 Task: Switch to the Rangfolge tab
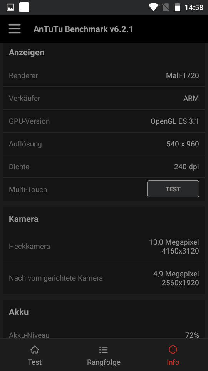pyautogui.click(x=104, y=354)
